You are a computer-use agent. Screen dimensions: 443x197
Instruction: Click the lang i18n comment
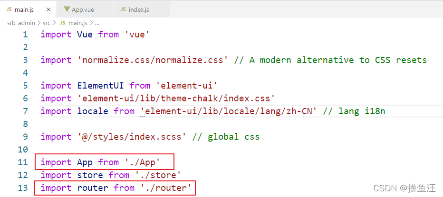(x=354, y=111)
